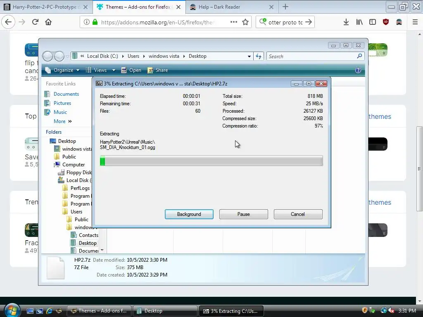
Task: Reload the Firefox page
Action: 35,22
